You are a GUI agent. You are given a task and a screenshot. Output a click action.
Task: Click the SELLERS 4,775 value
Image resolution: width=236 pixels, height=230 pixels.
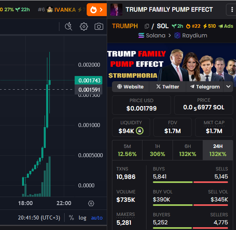pyautogui.click(x=221, y=222)
